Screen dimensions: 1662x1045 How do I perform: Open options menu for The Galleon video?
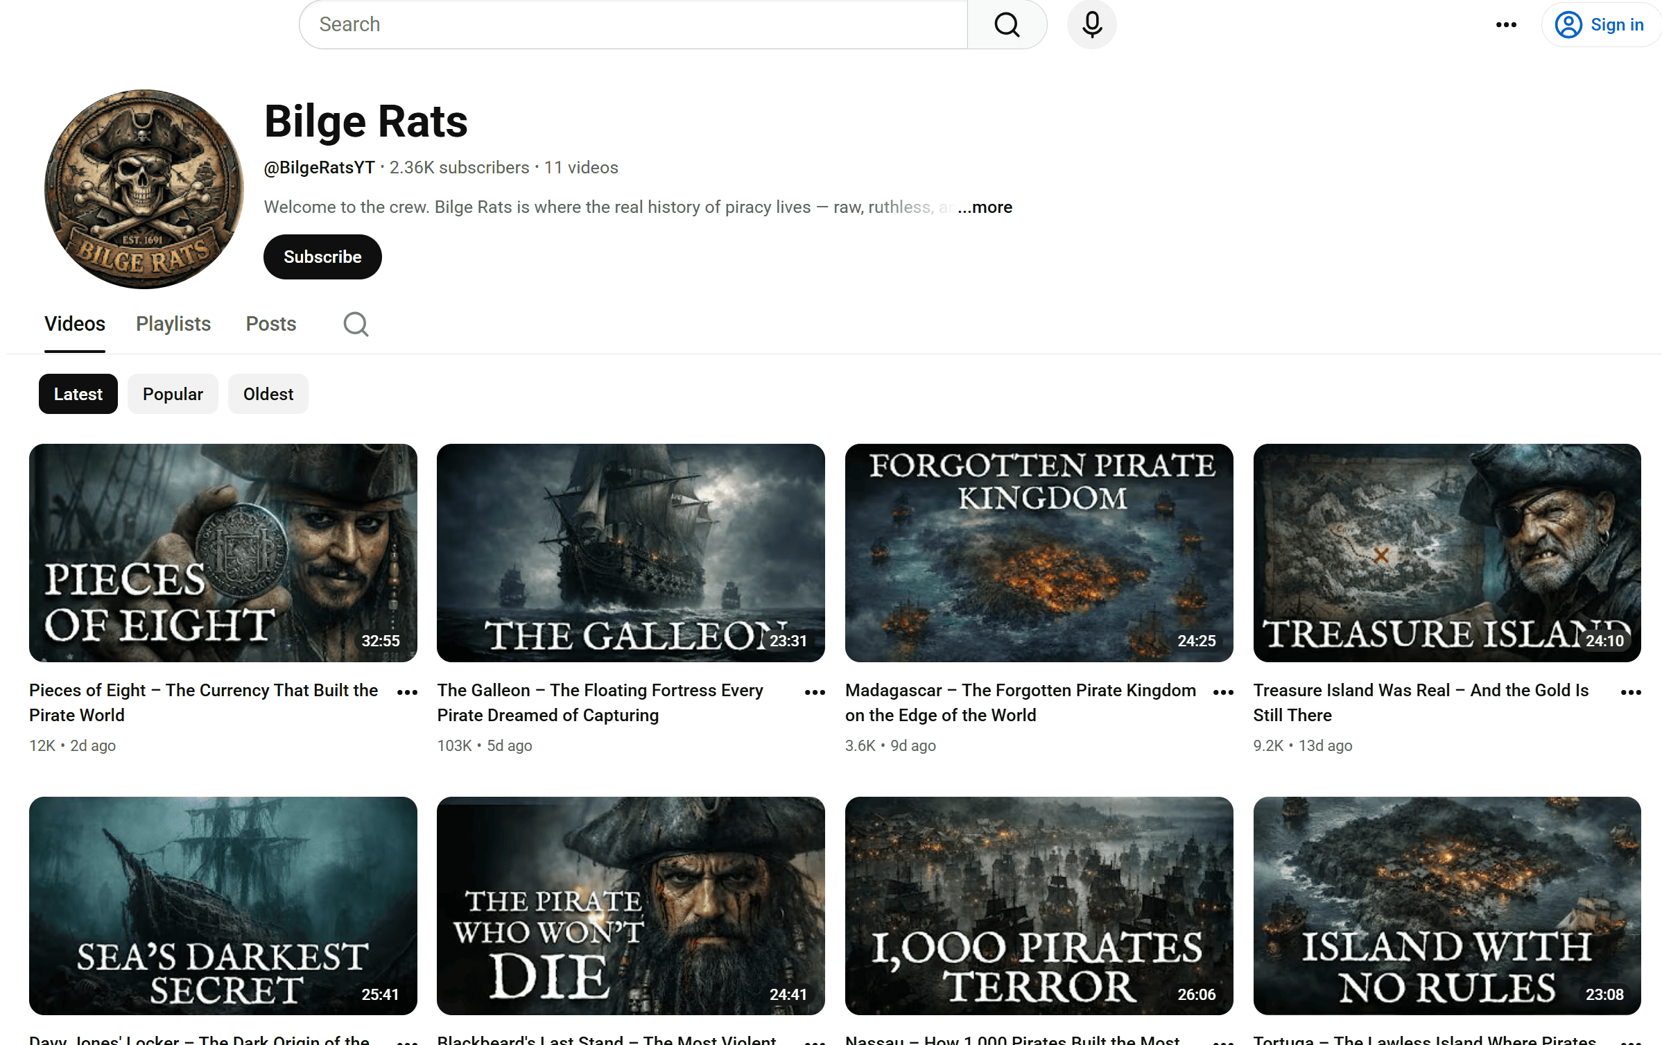tap(815, 692)
